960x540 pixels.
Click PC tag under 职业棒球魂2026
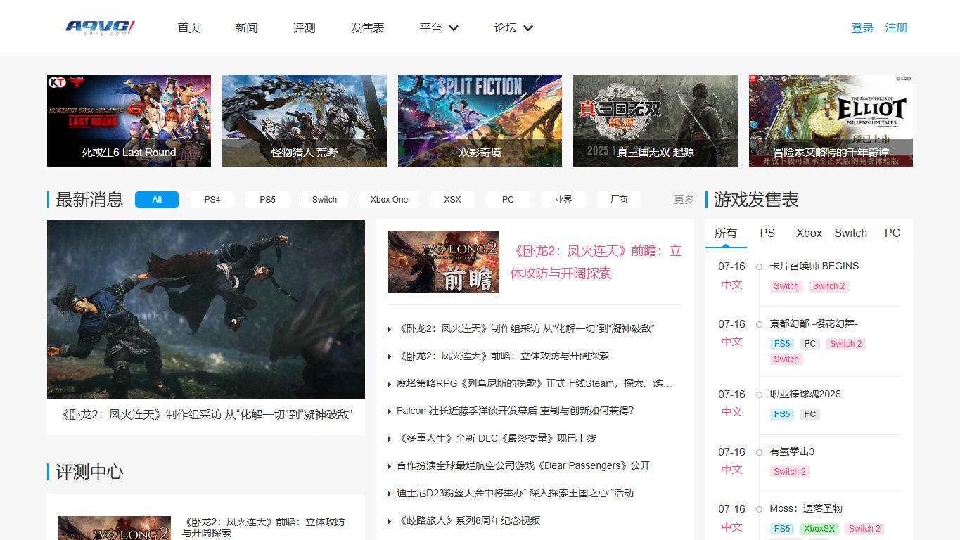pyautogui.click(x=809, y=414)
